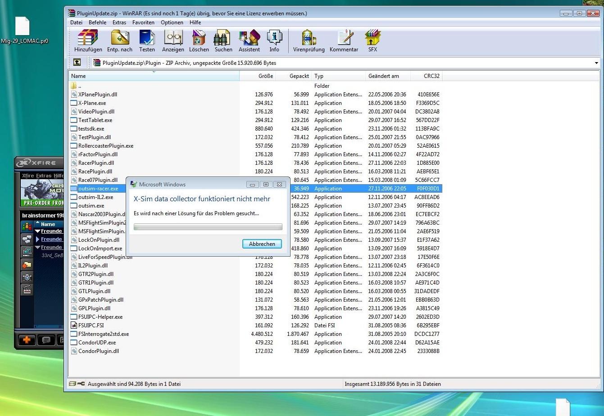Expand second Freunde group in Xfire
This screenshot has height=416, width=604.
pyautogui.click(x=38, y=240)
